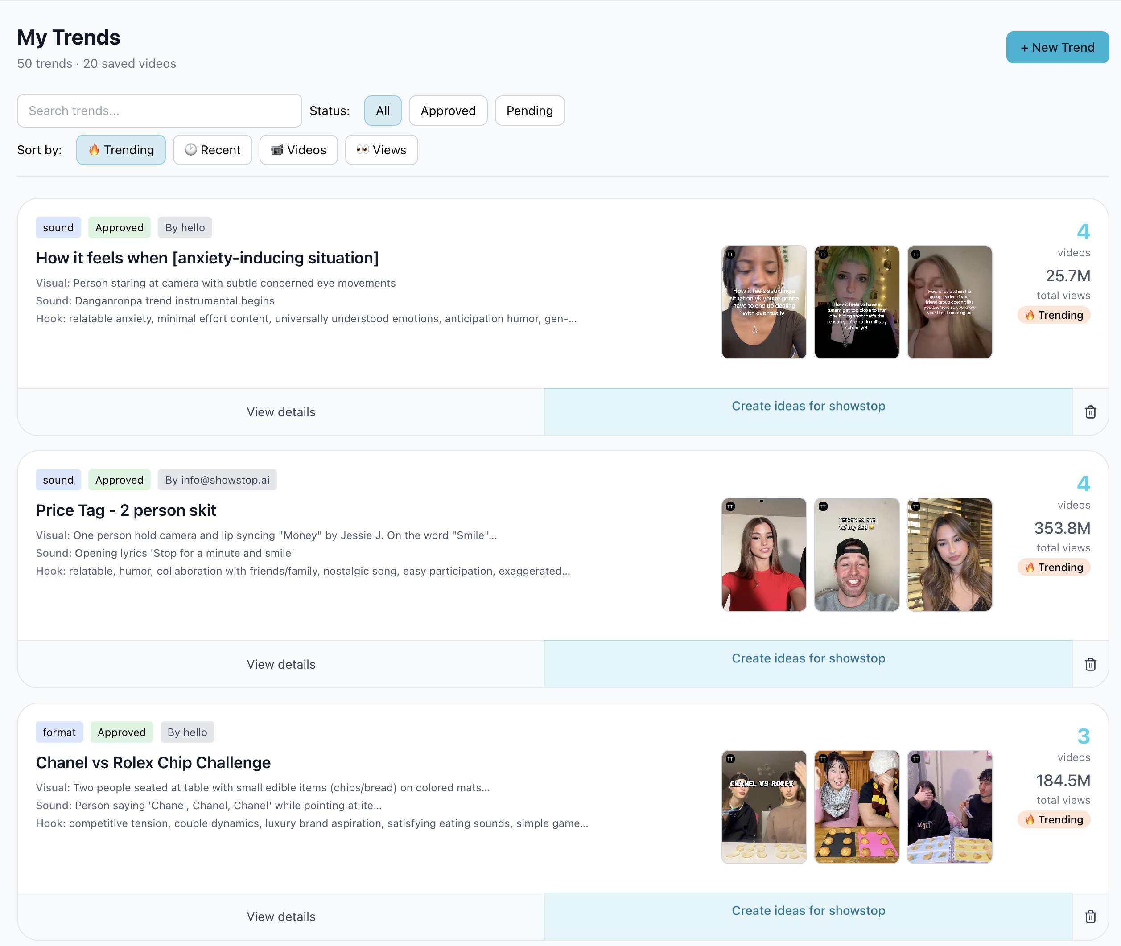Create ideas for showstop on Chanel trend
Image resolution: width=1121 pixels, height=946 pixels.
tap(808, 911)
